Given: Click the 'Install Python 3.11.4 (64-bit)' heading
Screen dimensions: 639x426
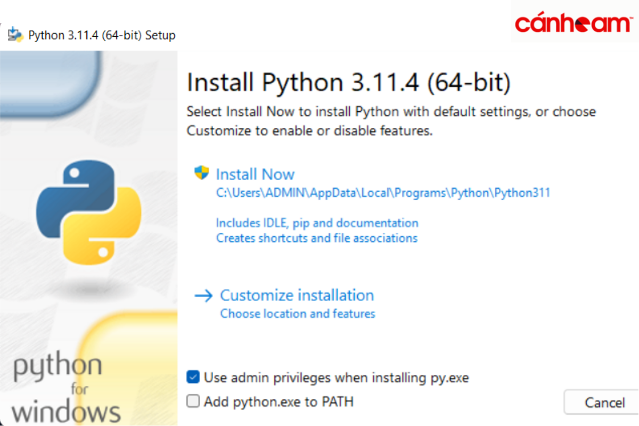Looking at the screenshot, I should [349, 83].
